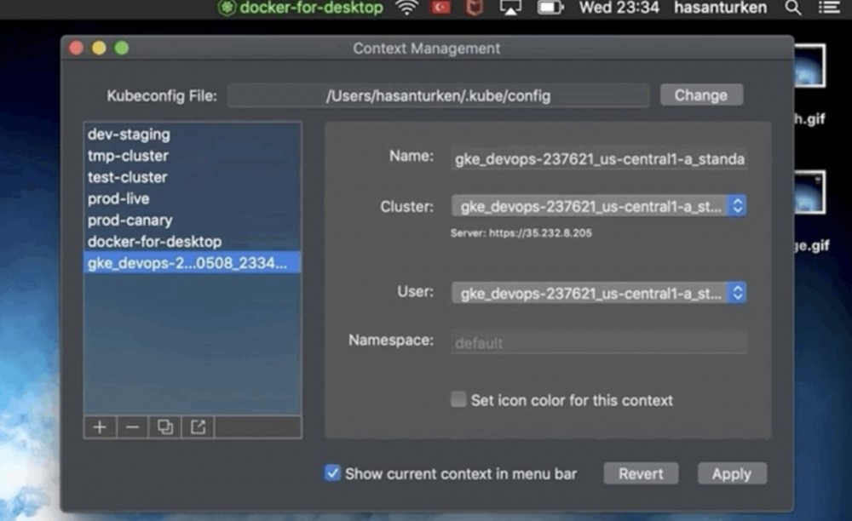Open Spotlight search magnifier

tap(793, 8)
